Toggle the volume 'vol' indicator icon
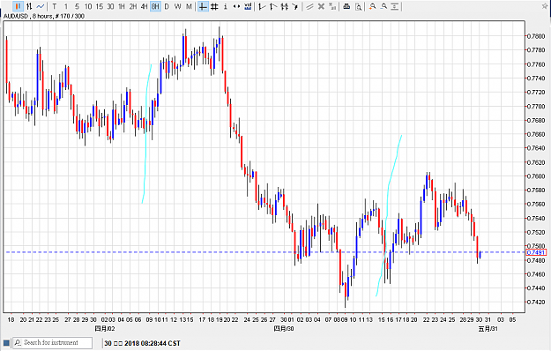 coord(248,6)
